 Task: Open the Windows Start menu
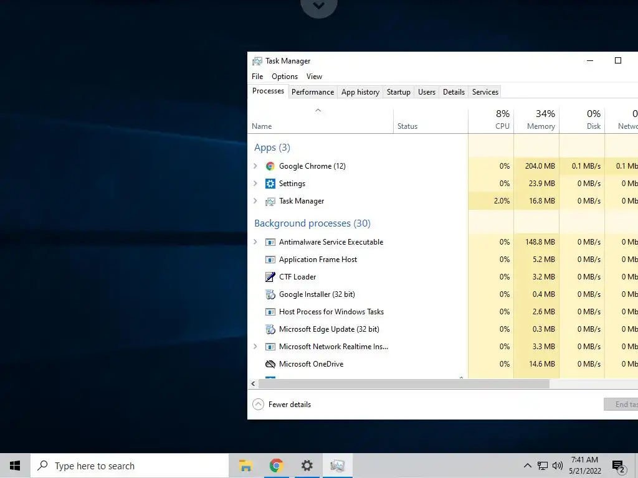[15, 466]
